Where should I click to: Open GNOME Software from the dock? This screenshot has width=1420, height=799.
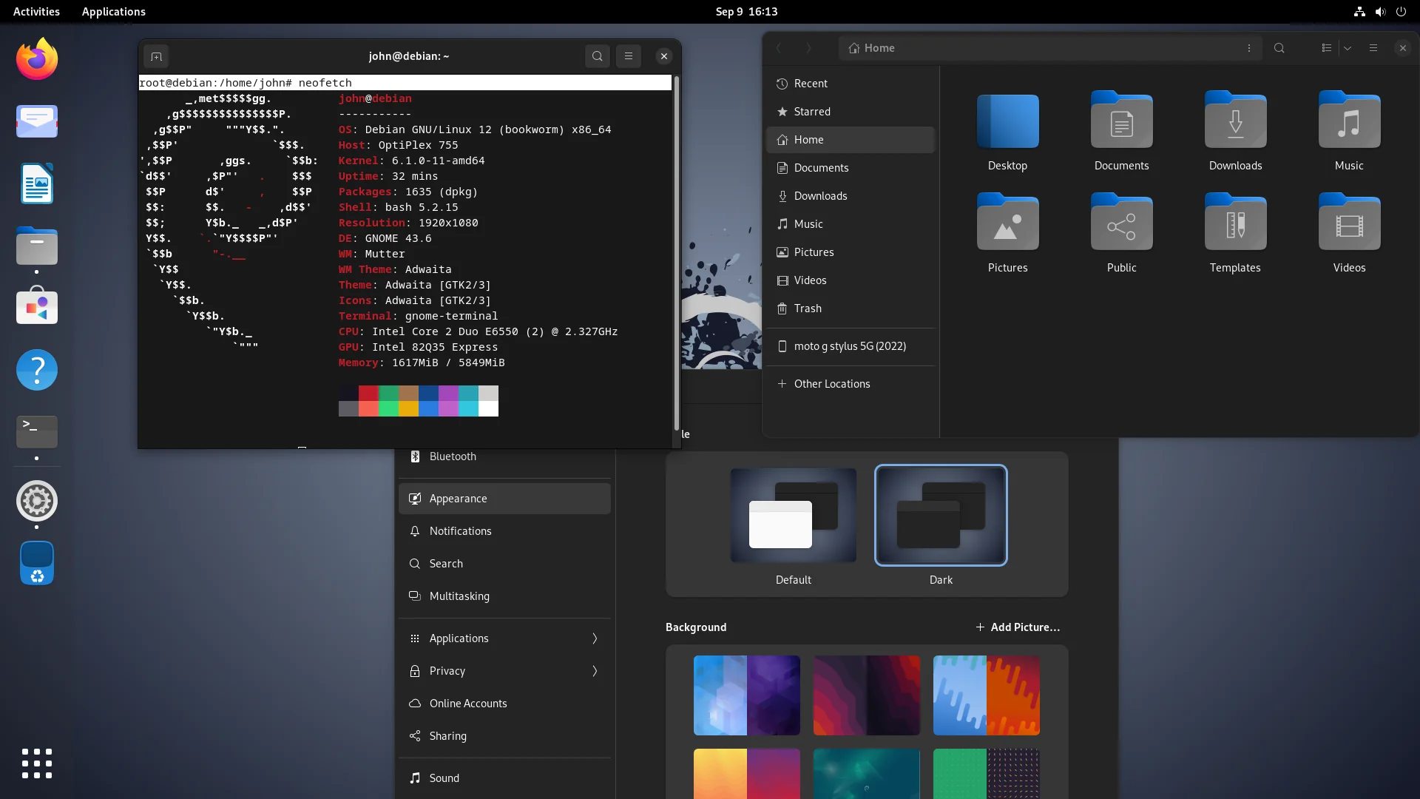tap(37, 306)
